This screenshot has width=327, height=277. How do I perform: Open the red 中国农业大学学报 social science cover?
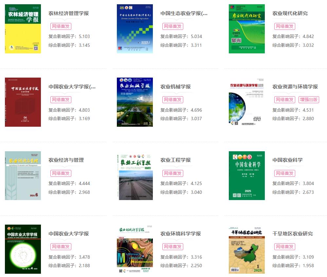tap(23, 102)
